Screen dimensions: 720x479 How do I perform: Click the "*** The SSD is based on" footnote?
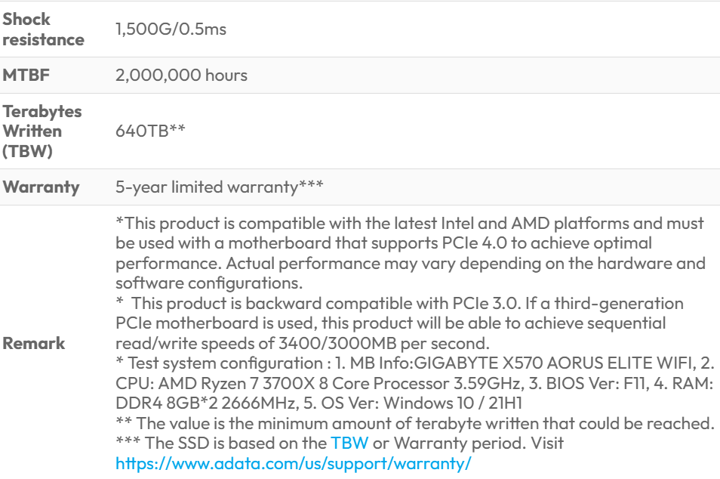(220, 443)
